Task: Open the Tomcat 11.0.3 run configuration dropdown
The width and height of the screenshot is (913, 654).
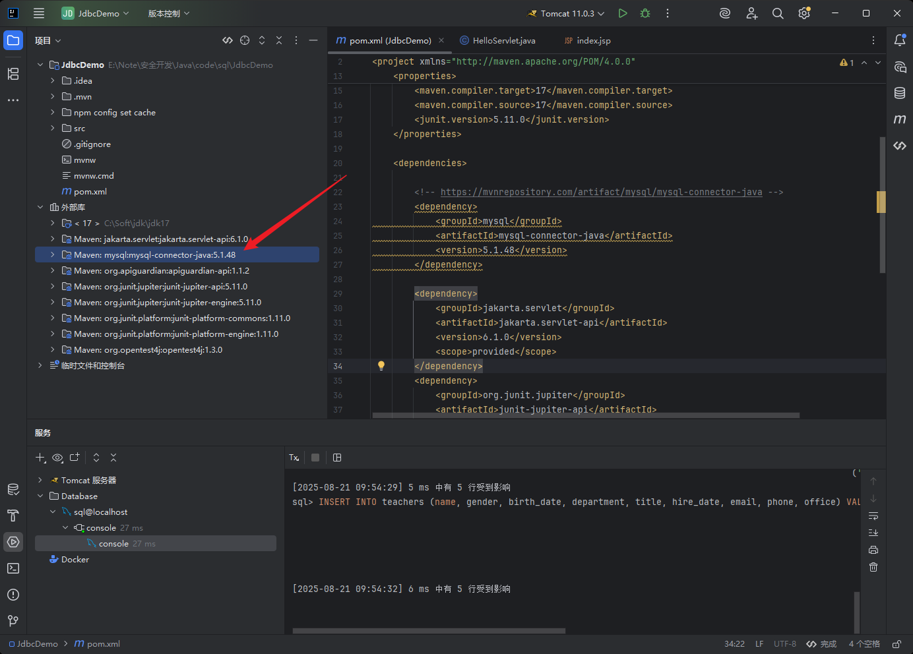Action: pos(567,13)
